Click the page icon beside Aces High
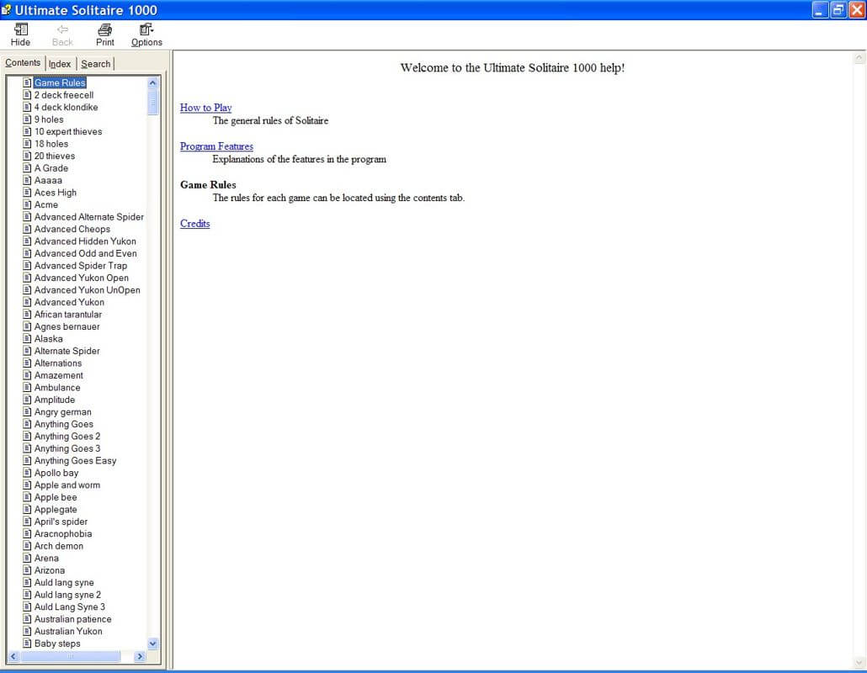The height and width of the screenshot is (673, 867). point(27,192)
